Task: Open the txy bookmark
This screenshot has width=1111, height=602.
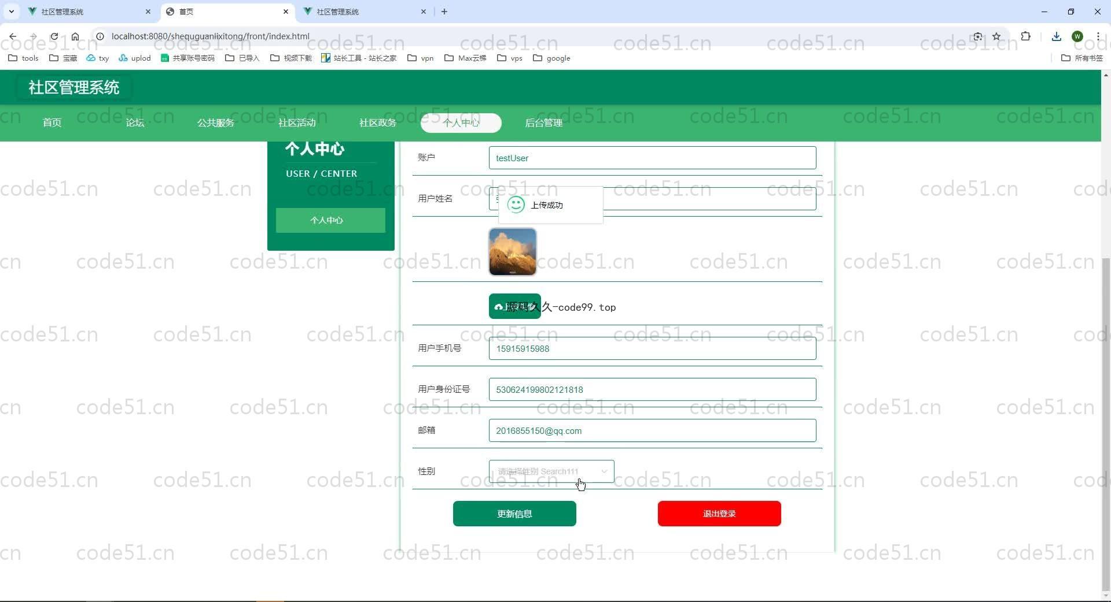Action: click(x=98, y=58)
